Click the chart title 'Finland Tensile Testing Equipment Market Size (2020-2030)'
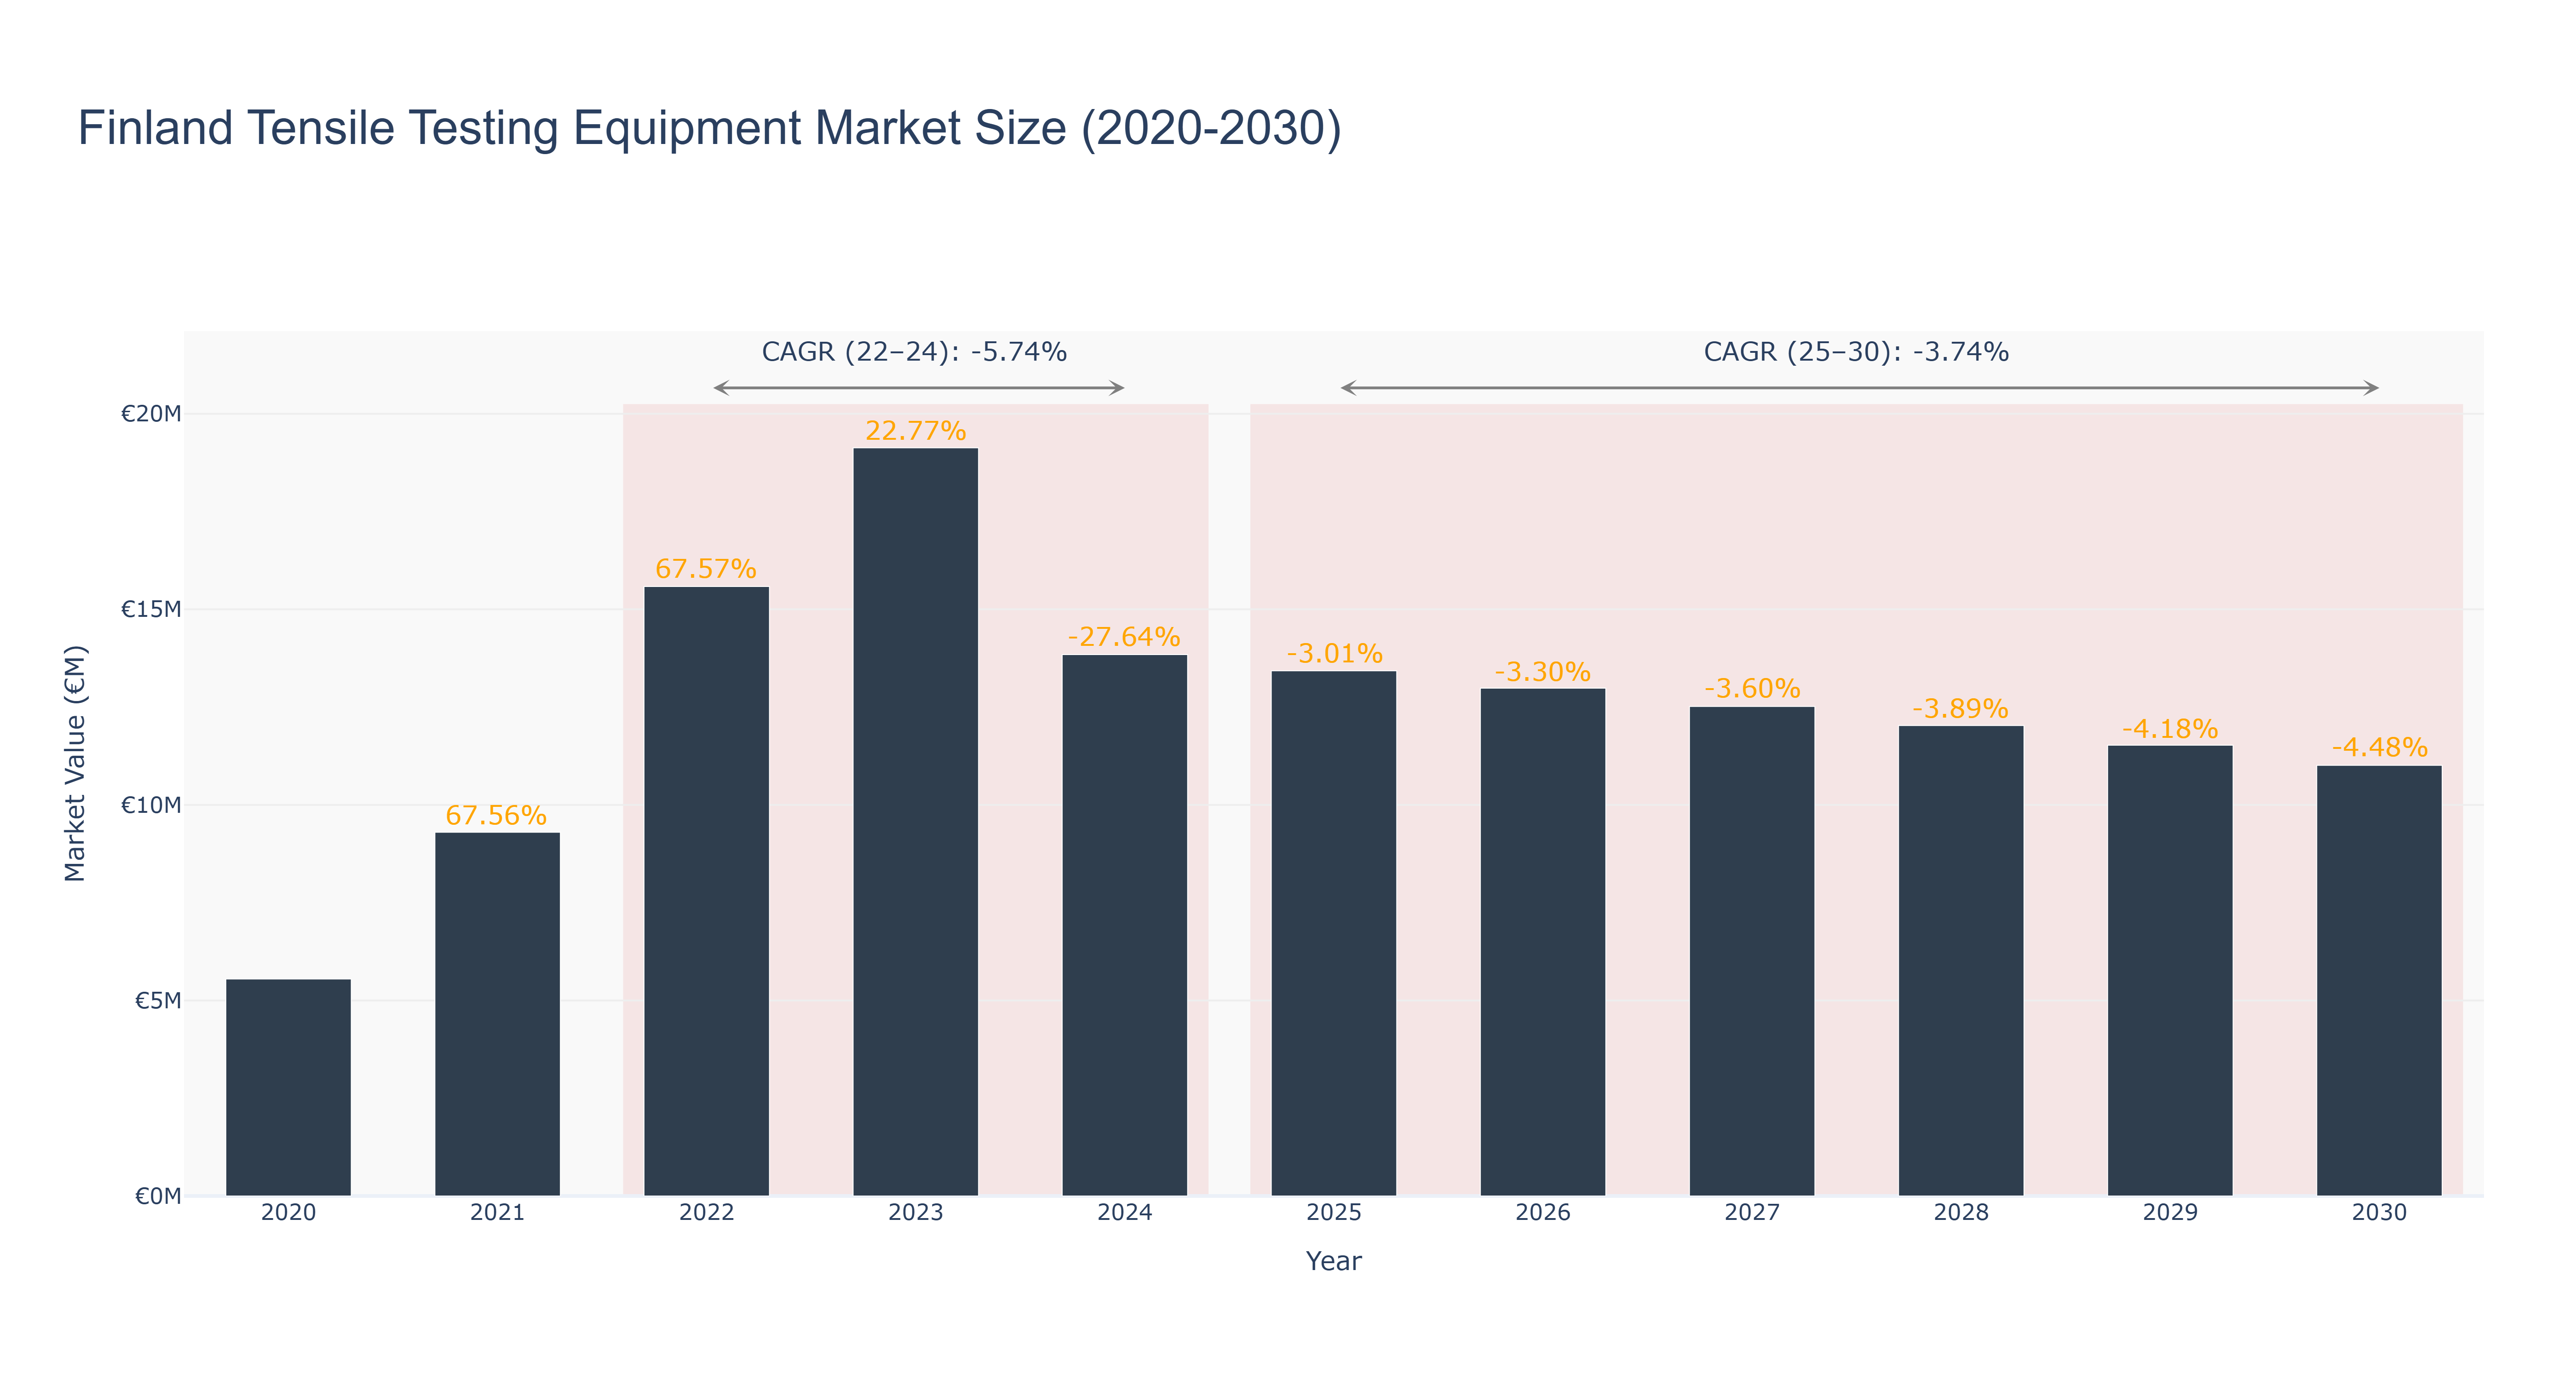Viewport: 2576px width, 1380px height. click(709, 128)
